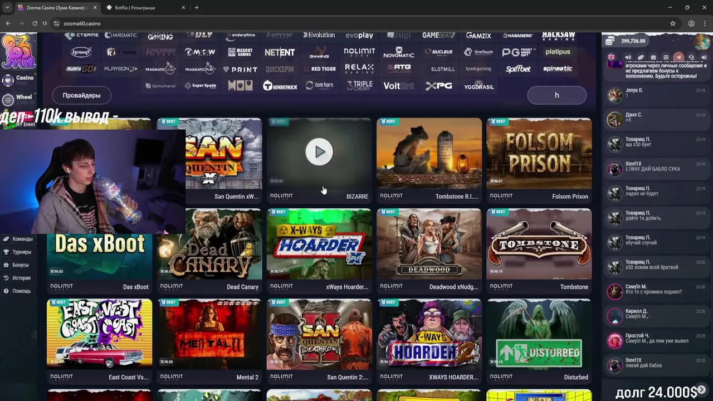Open the handshake partner icon
The height and width of the screenshot is (401, 713).
641,57
